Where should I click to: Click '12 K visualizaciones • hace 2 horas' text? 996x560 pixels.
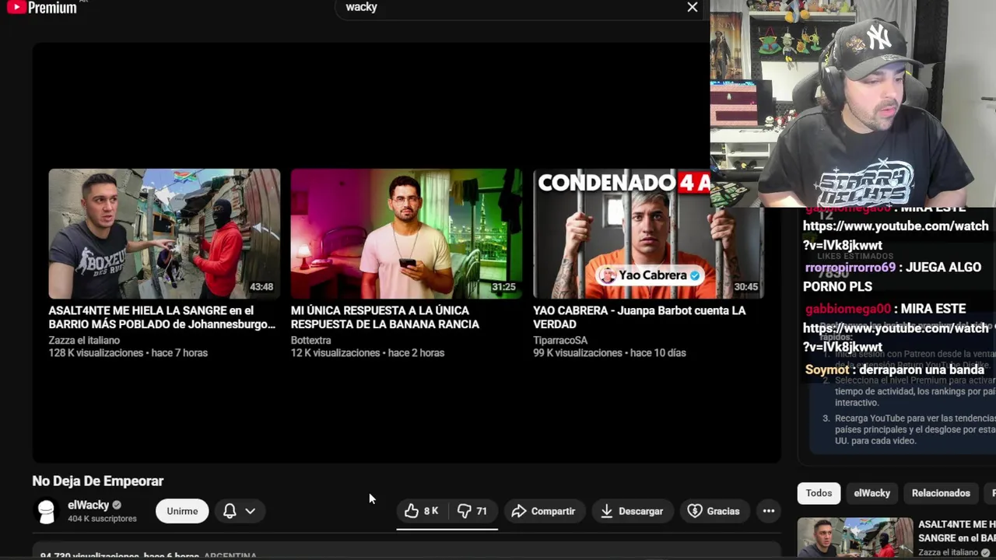pos(367,353)
